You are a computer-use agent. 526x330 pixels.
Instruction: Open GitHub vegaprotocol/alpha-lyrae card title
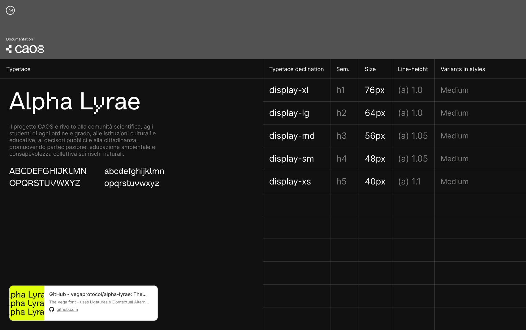[x=98, y=294]
